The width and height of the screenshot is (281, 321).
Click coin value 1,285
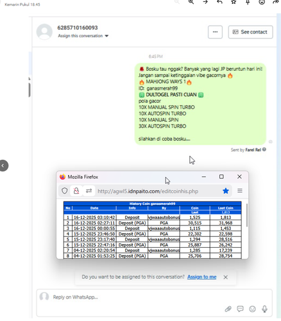(x=194, y=250)
